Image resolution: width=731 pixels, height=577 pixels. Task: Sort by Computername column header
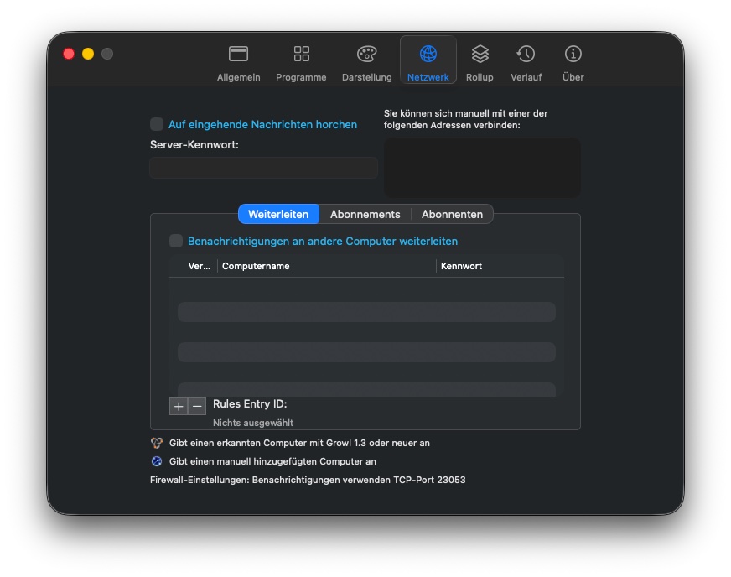pyautogui.click(x=327, y=266)
